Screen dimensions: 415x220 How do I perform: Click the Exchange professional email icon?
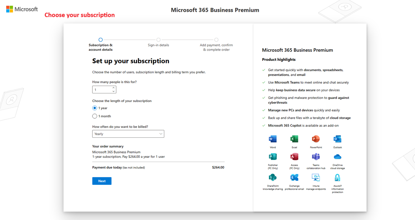[x=294, y=178]
